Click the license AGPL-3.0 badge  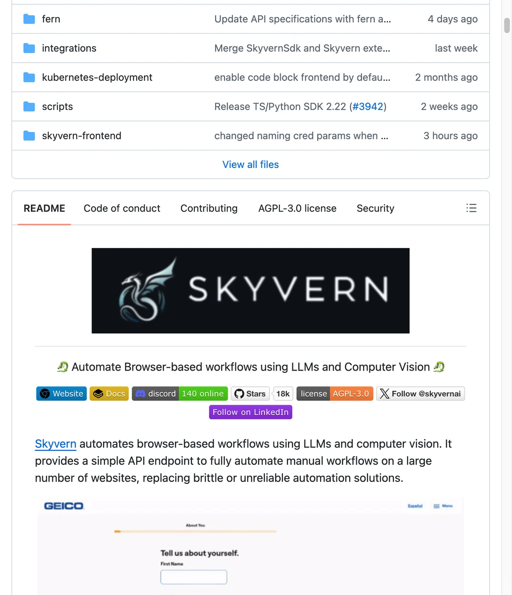coord(335,394)
